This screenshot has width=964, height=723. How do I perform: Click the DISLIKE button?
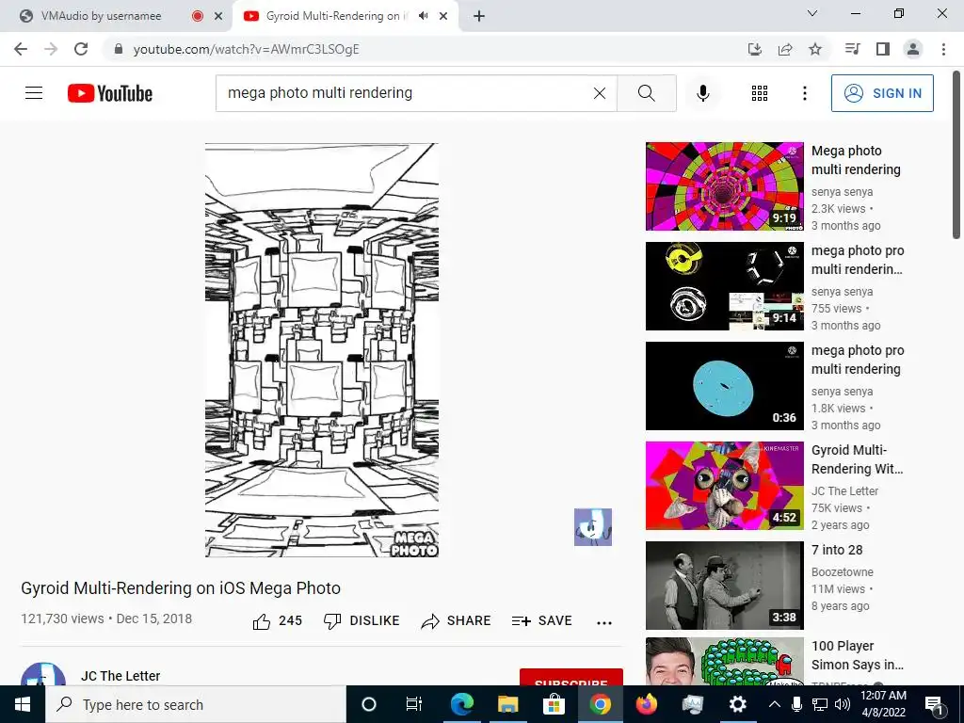[x=361, y=621]
